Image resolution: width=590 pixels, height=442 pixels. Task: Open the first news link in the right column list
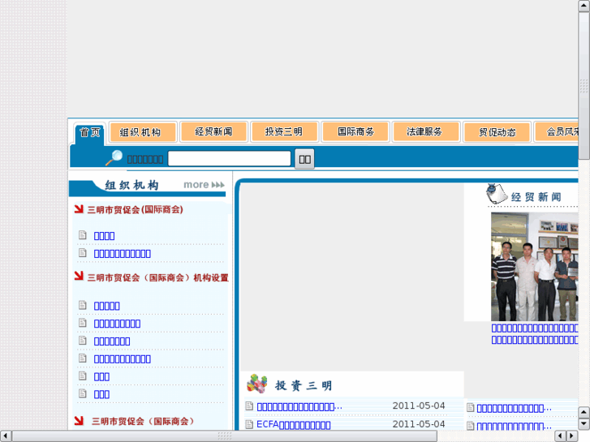(514, 408)
